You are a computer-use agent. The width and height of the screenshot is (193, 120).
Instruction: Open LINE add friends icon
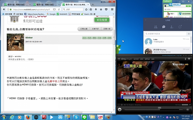(172, 27)
